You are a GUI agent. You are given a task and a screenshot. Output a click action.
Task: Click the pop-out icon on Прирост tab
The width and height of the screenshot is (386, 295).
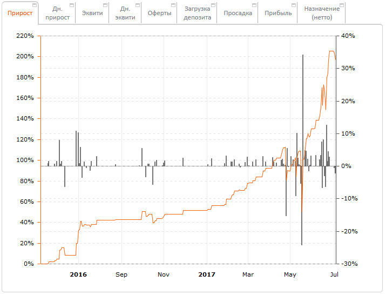pyautogui.click(x=35, y=5)
